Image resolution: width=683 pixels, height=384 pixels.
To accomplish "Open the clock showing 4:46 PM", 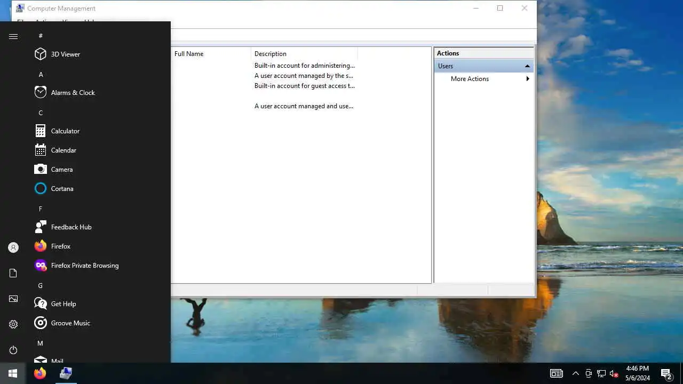I will click(x=637, y=373).
